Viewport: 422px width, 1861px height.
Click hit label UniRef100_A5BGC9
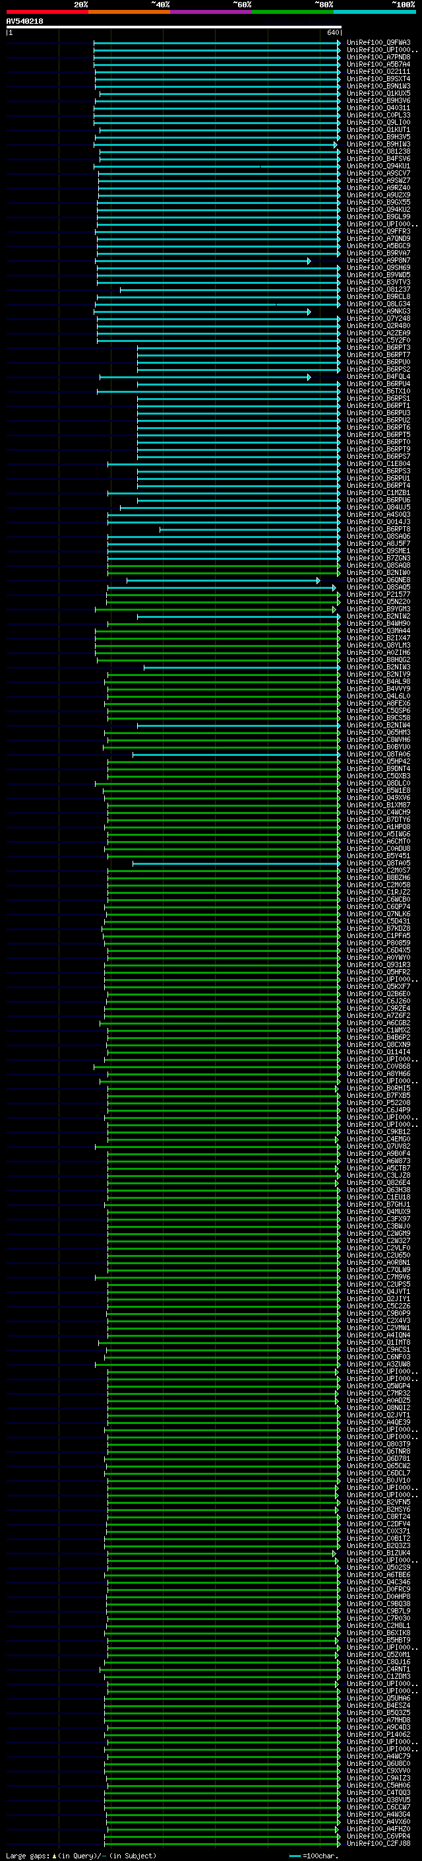378,246
